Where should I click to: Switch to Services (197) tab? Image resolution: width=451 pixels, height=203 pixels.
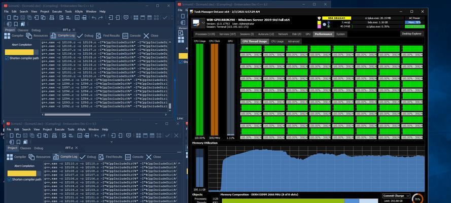click(x=227, y=34)
